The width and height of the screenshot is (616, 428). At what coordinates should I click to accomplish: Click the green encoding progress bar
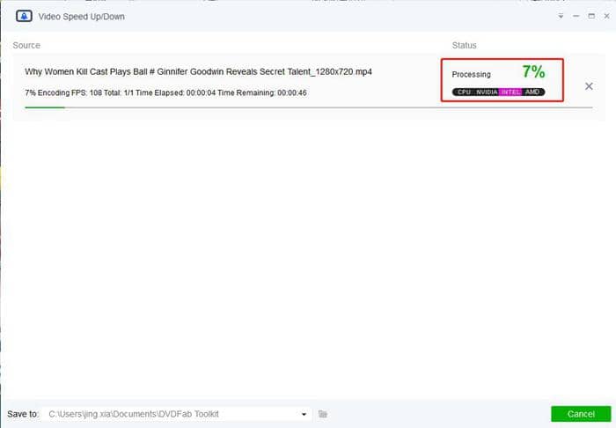pos(308,107)
